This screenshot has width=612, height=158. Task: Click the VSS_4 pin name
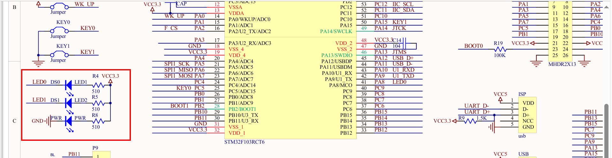pos(236,49)
